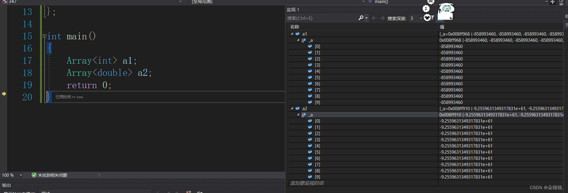This screenshot has width=568, height=193.
Task: Click the _a field icon under a1
Action: point(304,40)
